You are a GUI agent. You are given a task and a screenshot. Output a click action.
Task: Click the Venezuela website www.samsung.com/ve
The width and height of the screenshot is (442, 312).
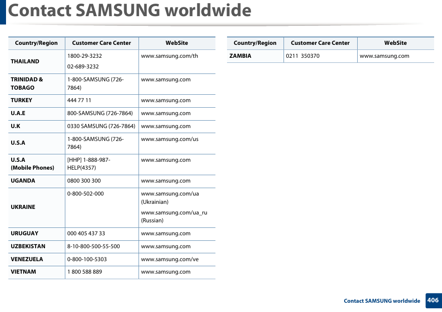pyautogui.click(x=170, y=259)
